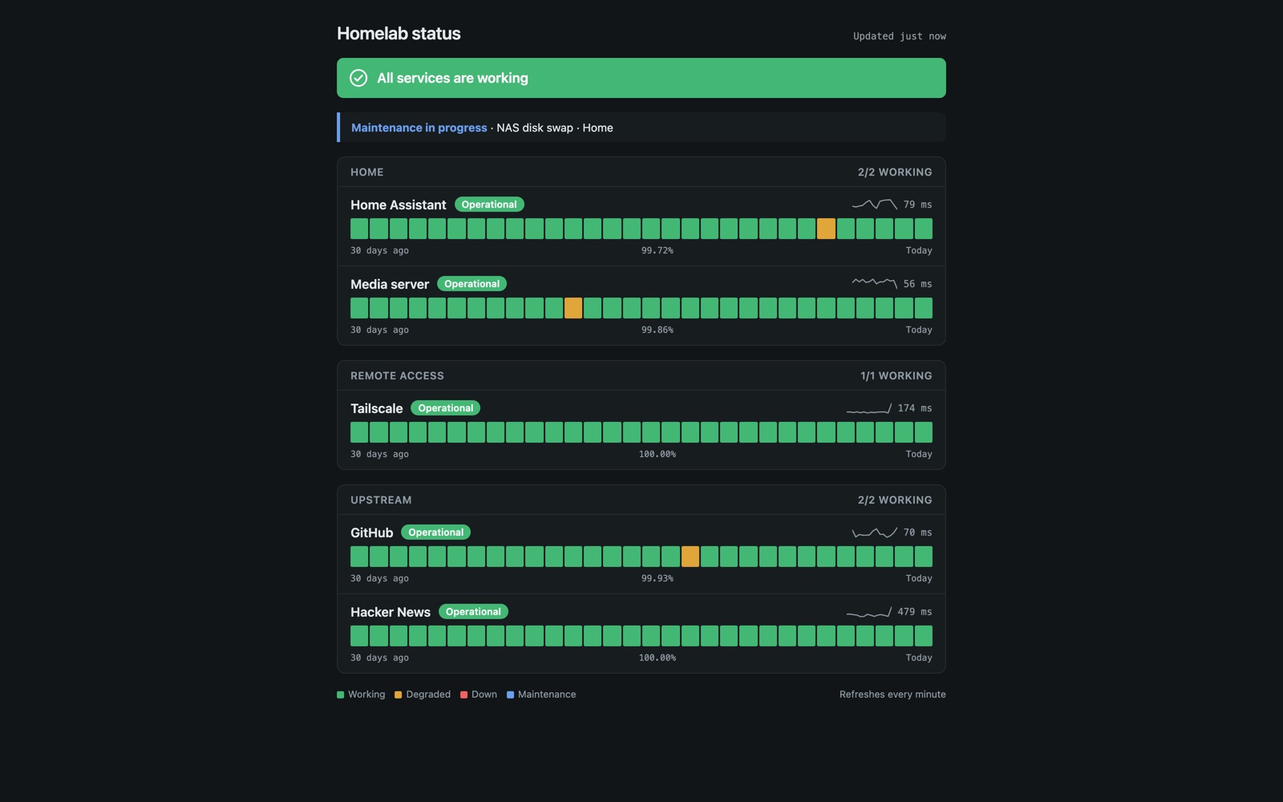Click the NAS disk swap · Home text
This screenshot has height=802, width=1283.
coord(555,128)
